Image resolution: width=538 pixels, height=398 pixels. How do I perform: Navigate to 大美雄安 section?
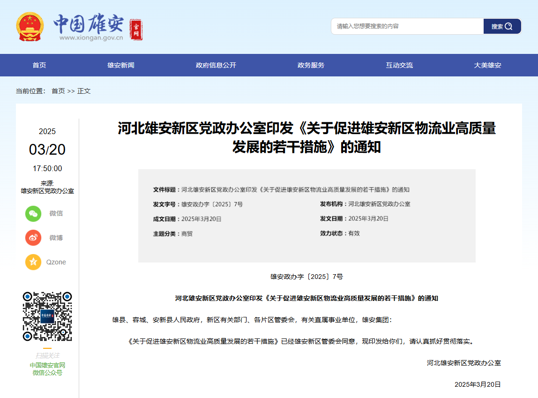pos(487,65)
